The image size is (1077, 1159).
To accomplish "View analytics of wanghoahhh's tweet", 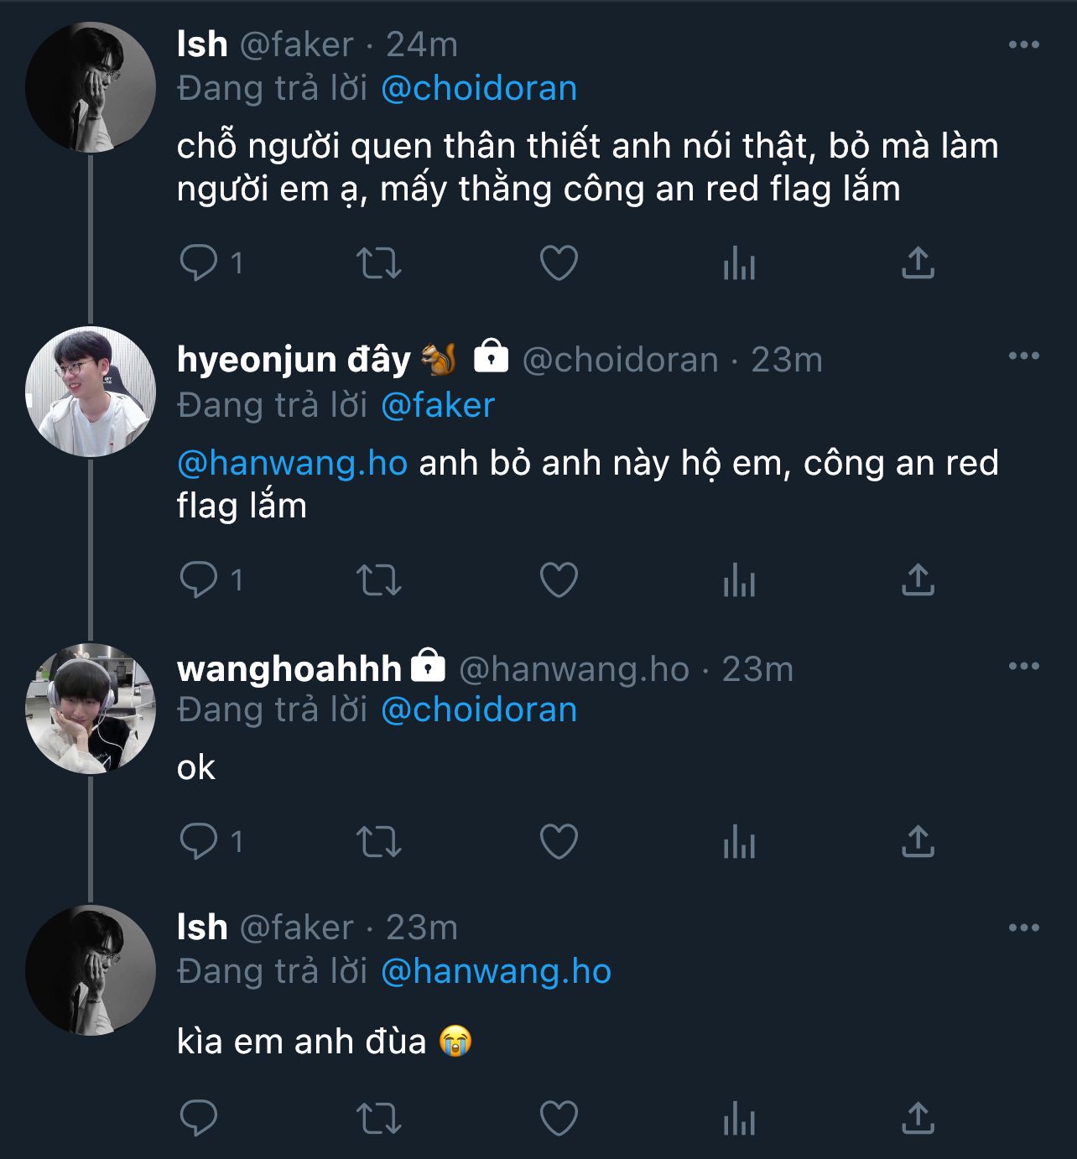I will tap(739, 841).
